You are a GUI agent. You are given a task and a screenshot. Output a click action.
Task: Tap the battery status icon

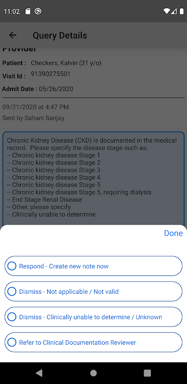(182, 11)
